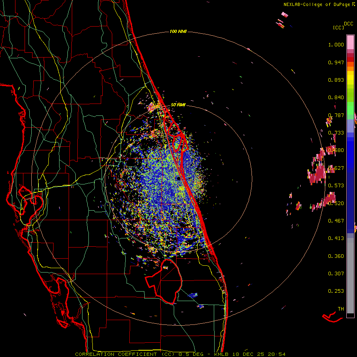Pick the gray segment of the color bar
The width and height of the screenshot is (357, 357).
350,276
